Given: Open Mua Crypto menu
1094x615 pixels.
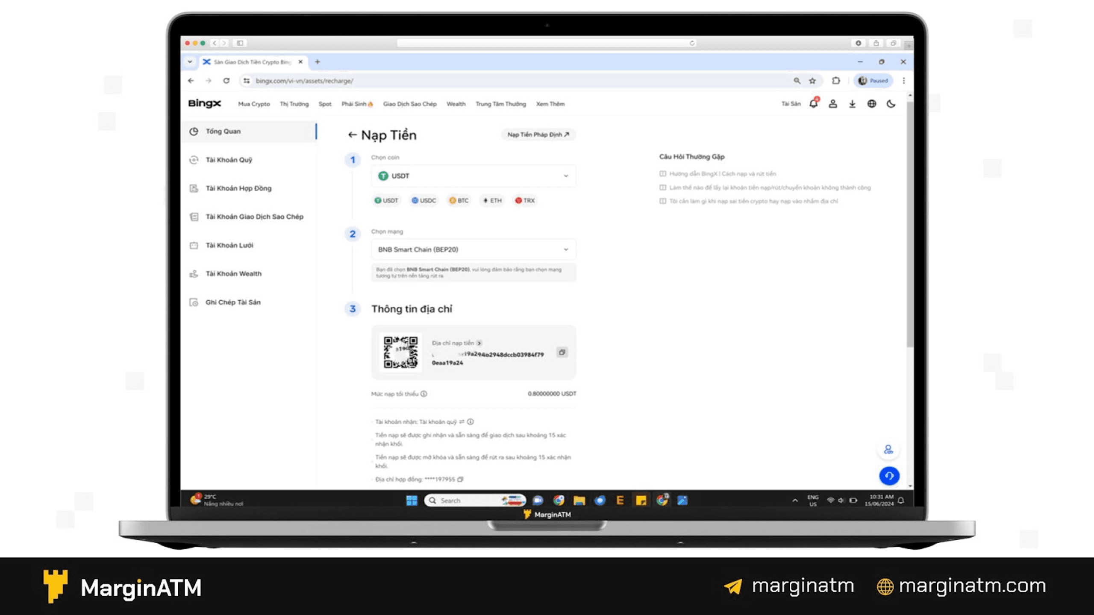Looking at the screenshot, I should (x=254, y=104).
